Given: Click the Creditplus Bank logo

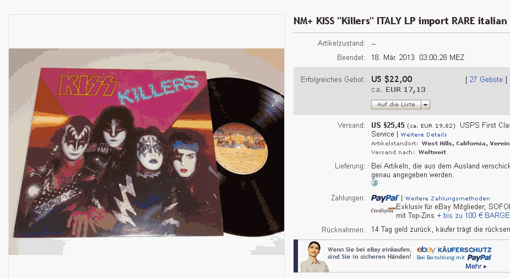Looking at the screenshot, I should [x=383, y=210].
